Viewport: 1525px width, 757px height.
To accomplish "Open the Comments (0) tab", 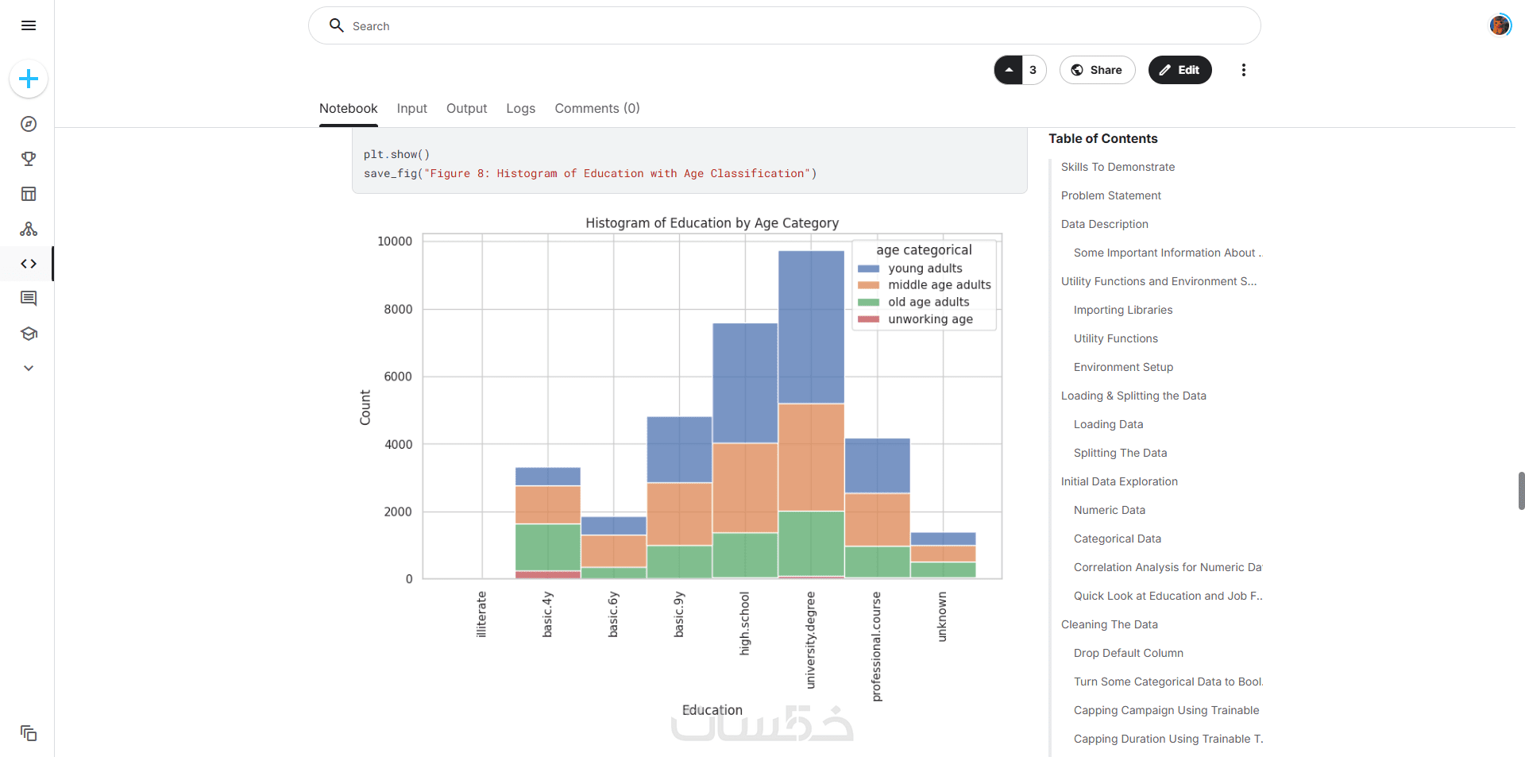I will [x=596, y=108].
